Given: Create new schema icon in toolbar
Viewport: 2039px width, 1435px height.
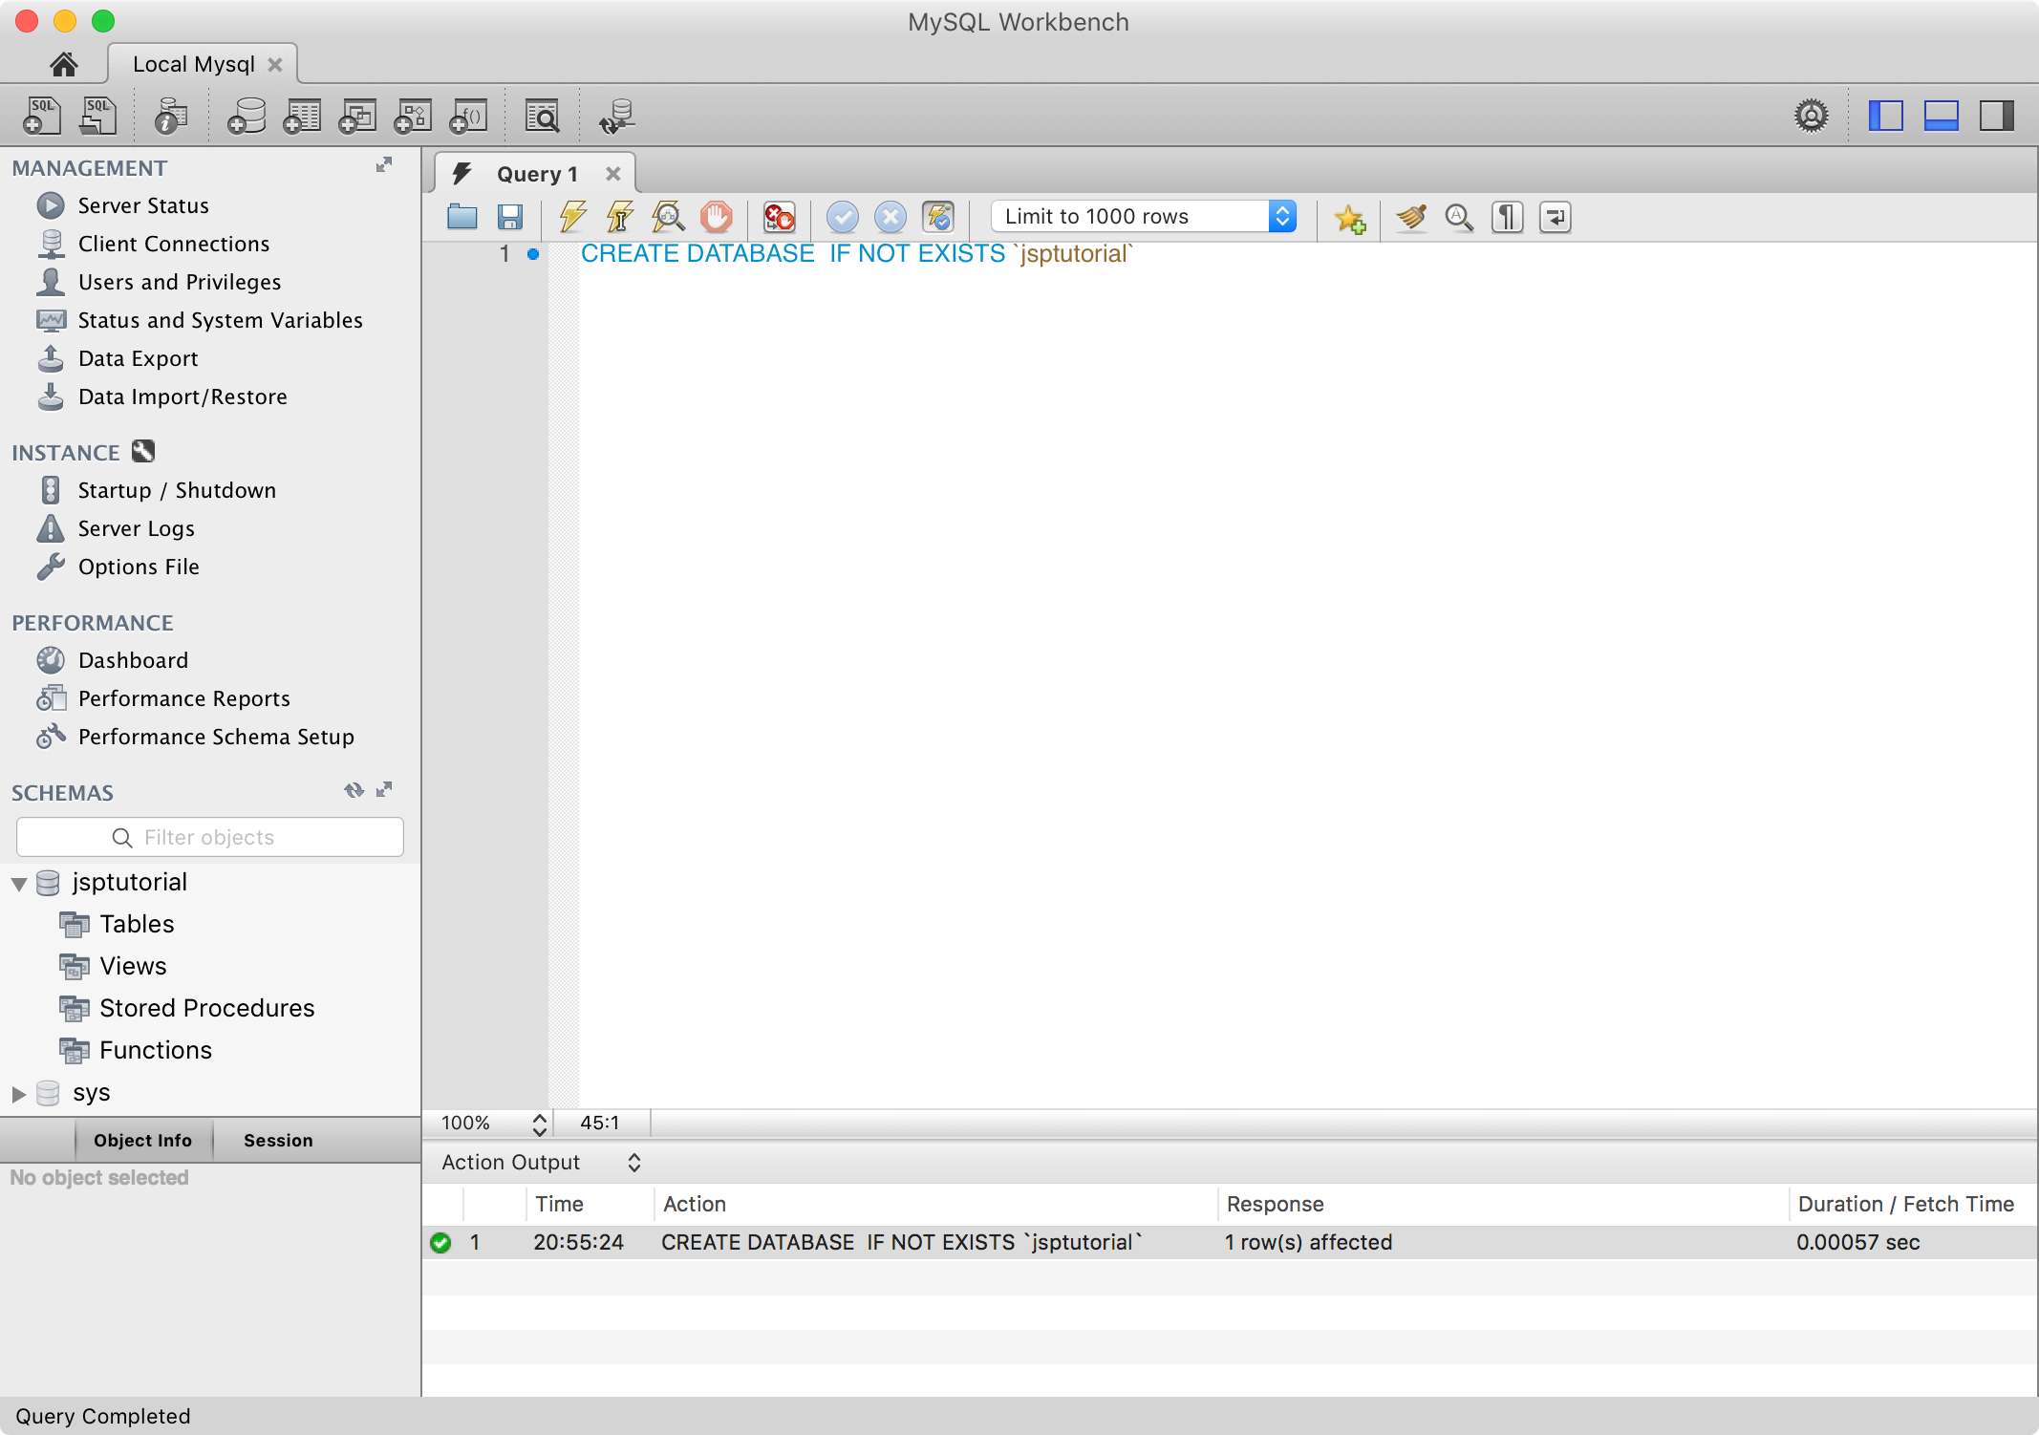Looking at the screenshot, I should click(247, 116).
